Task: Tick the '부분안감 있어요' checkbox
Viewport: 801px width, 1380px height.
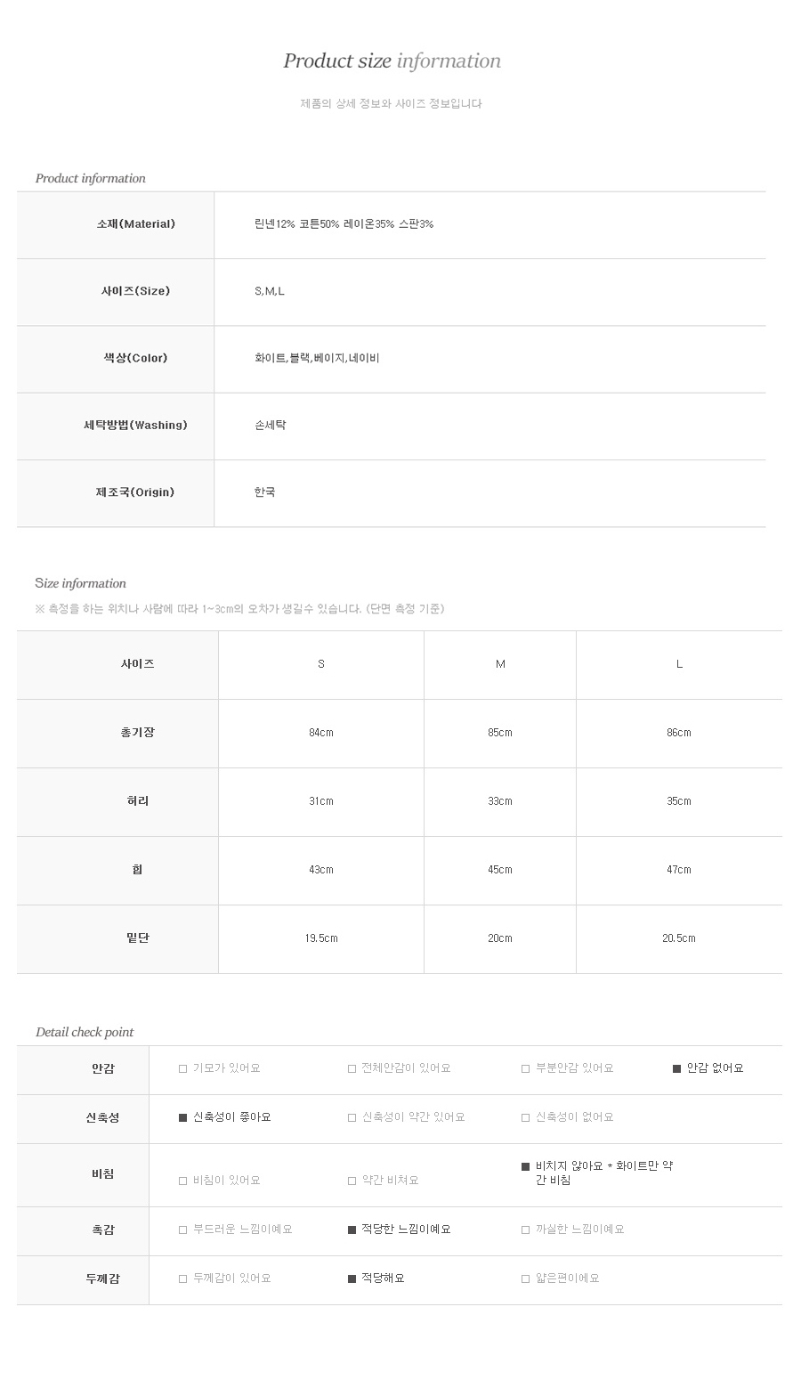Action: (x=525, y=1068)
